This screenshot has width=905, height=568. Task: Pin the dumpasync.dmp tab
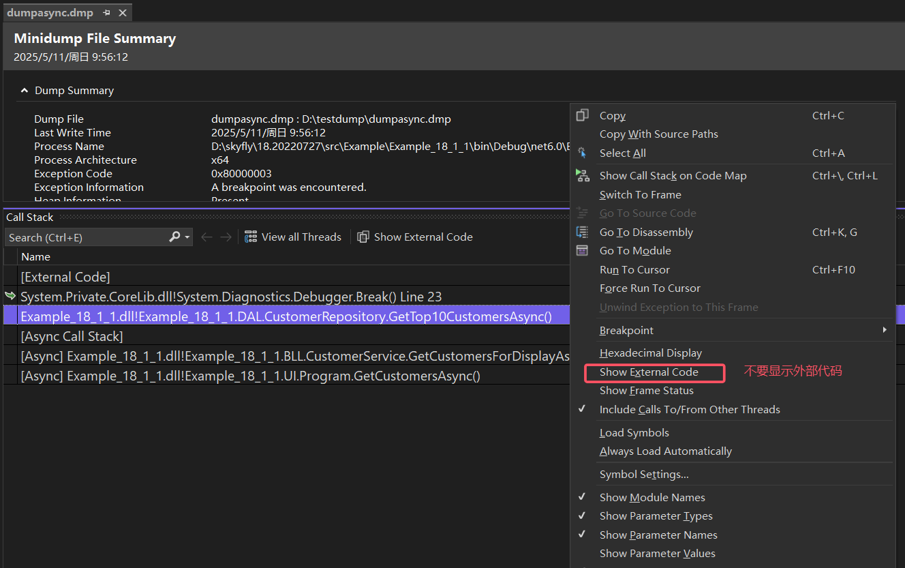(107, 13)
